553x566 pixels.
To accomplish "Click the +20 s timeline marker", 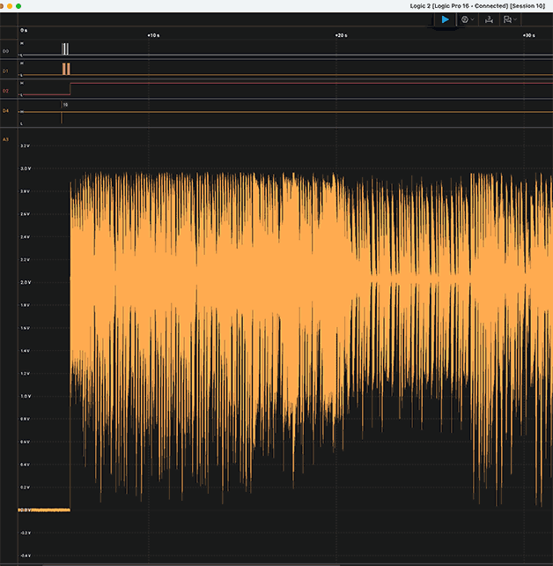I will [x=341, y=35].
